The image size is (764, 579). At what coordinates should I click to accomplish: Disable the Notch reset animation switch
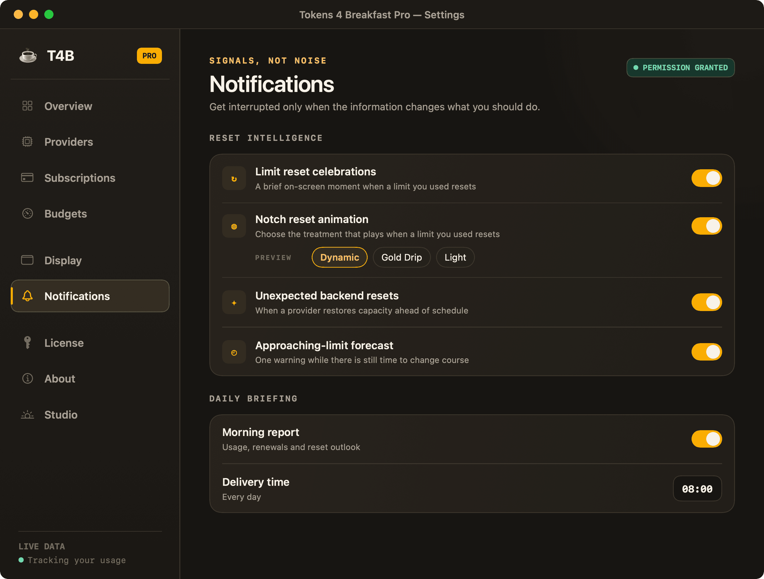(x=706, y=226)
